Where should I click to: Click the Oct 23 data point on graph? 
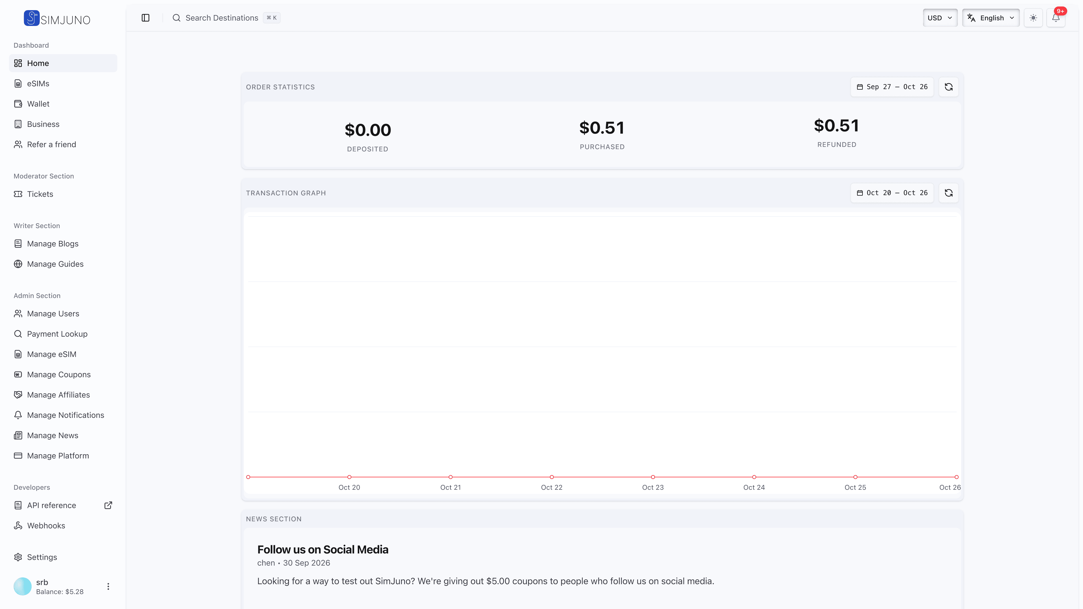pyautogui.click(x=653, y=477)
